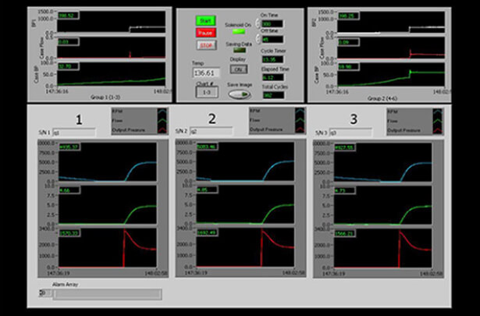Click the Flow readout in chart 3
Image resolution: width=480 pixels, height=316 pixels.
pos(345,190)
